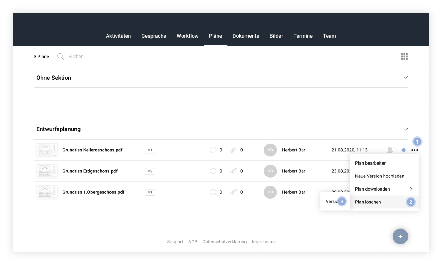This screenshot has height=265, width=442.
Task: Click the shared users icon on Kellergeschoss row
Action: tap(390, 150)
